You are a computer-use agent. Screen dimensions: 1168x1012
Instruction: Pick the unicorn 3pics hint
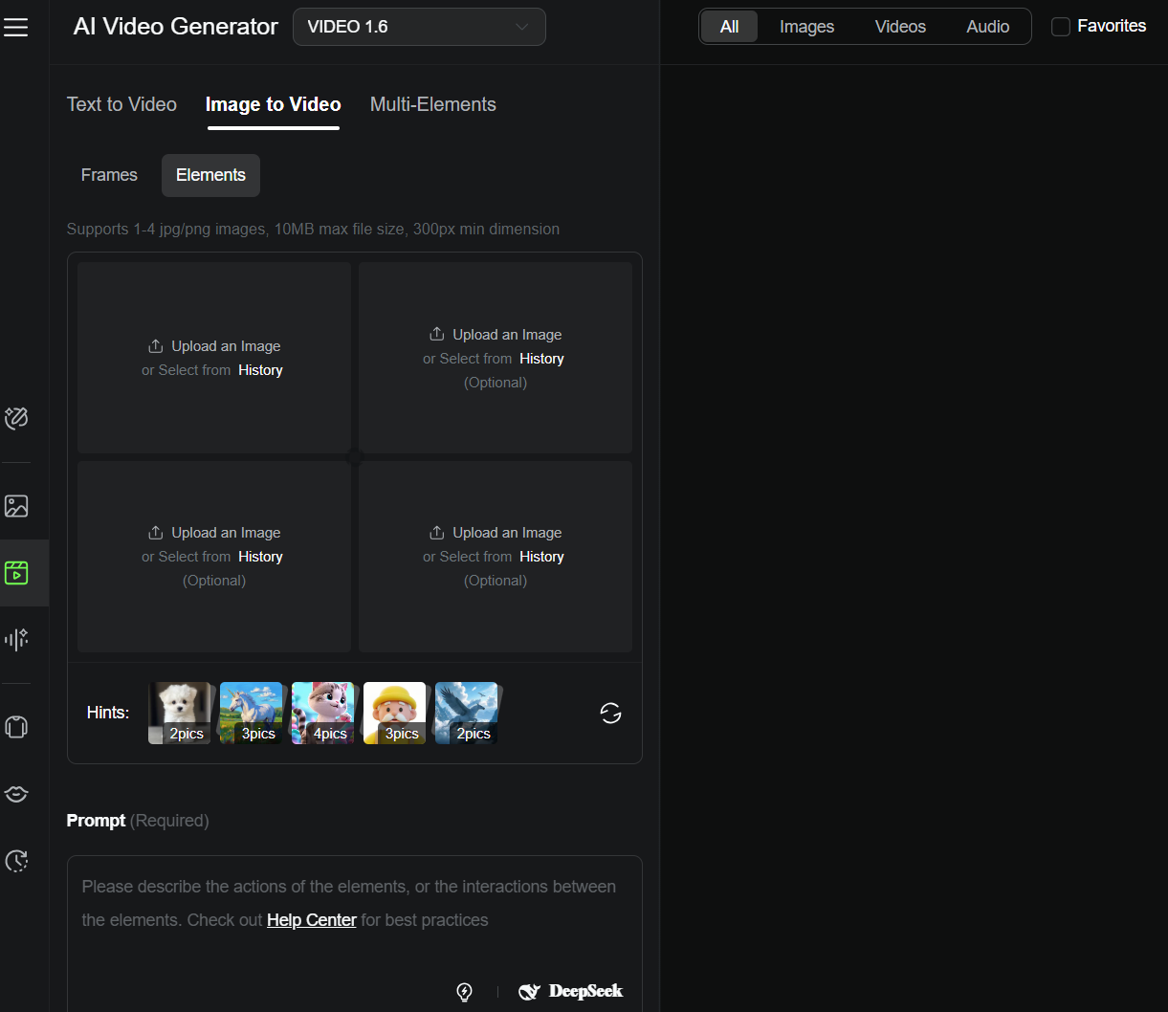252,713
